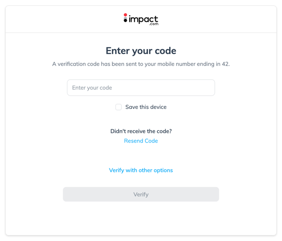The width and height of the screenshot is (282, 241).
Task: Focus the Enter your code input field
Action: pyautogui.click(x=141, y=88)
